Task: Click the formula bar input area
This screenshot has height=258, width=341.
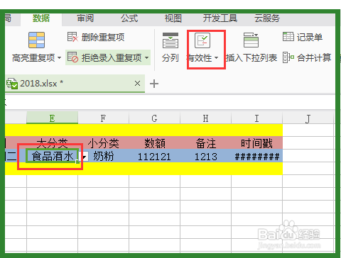Action: (170, 102)
